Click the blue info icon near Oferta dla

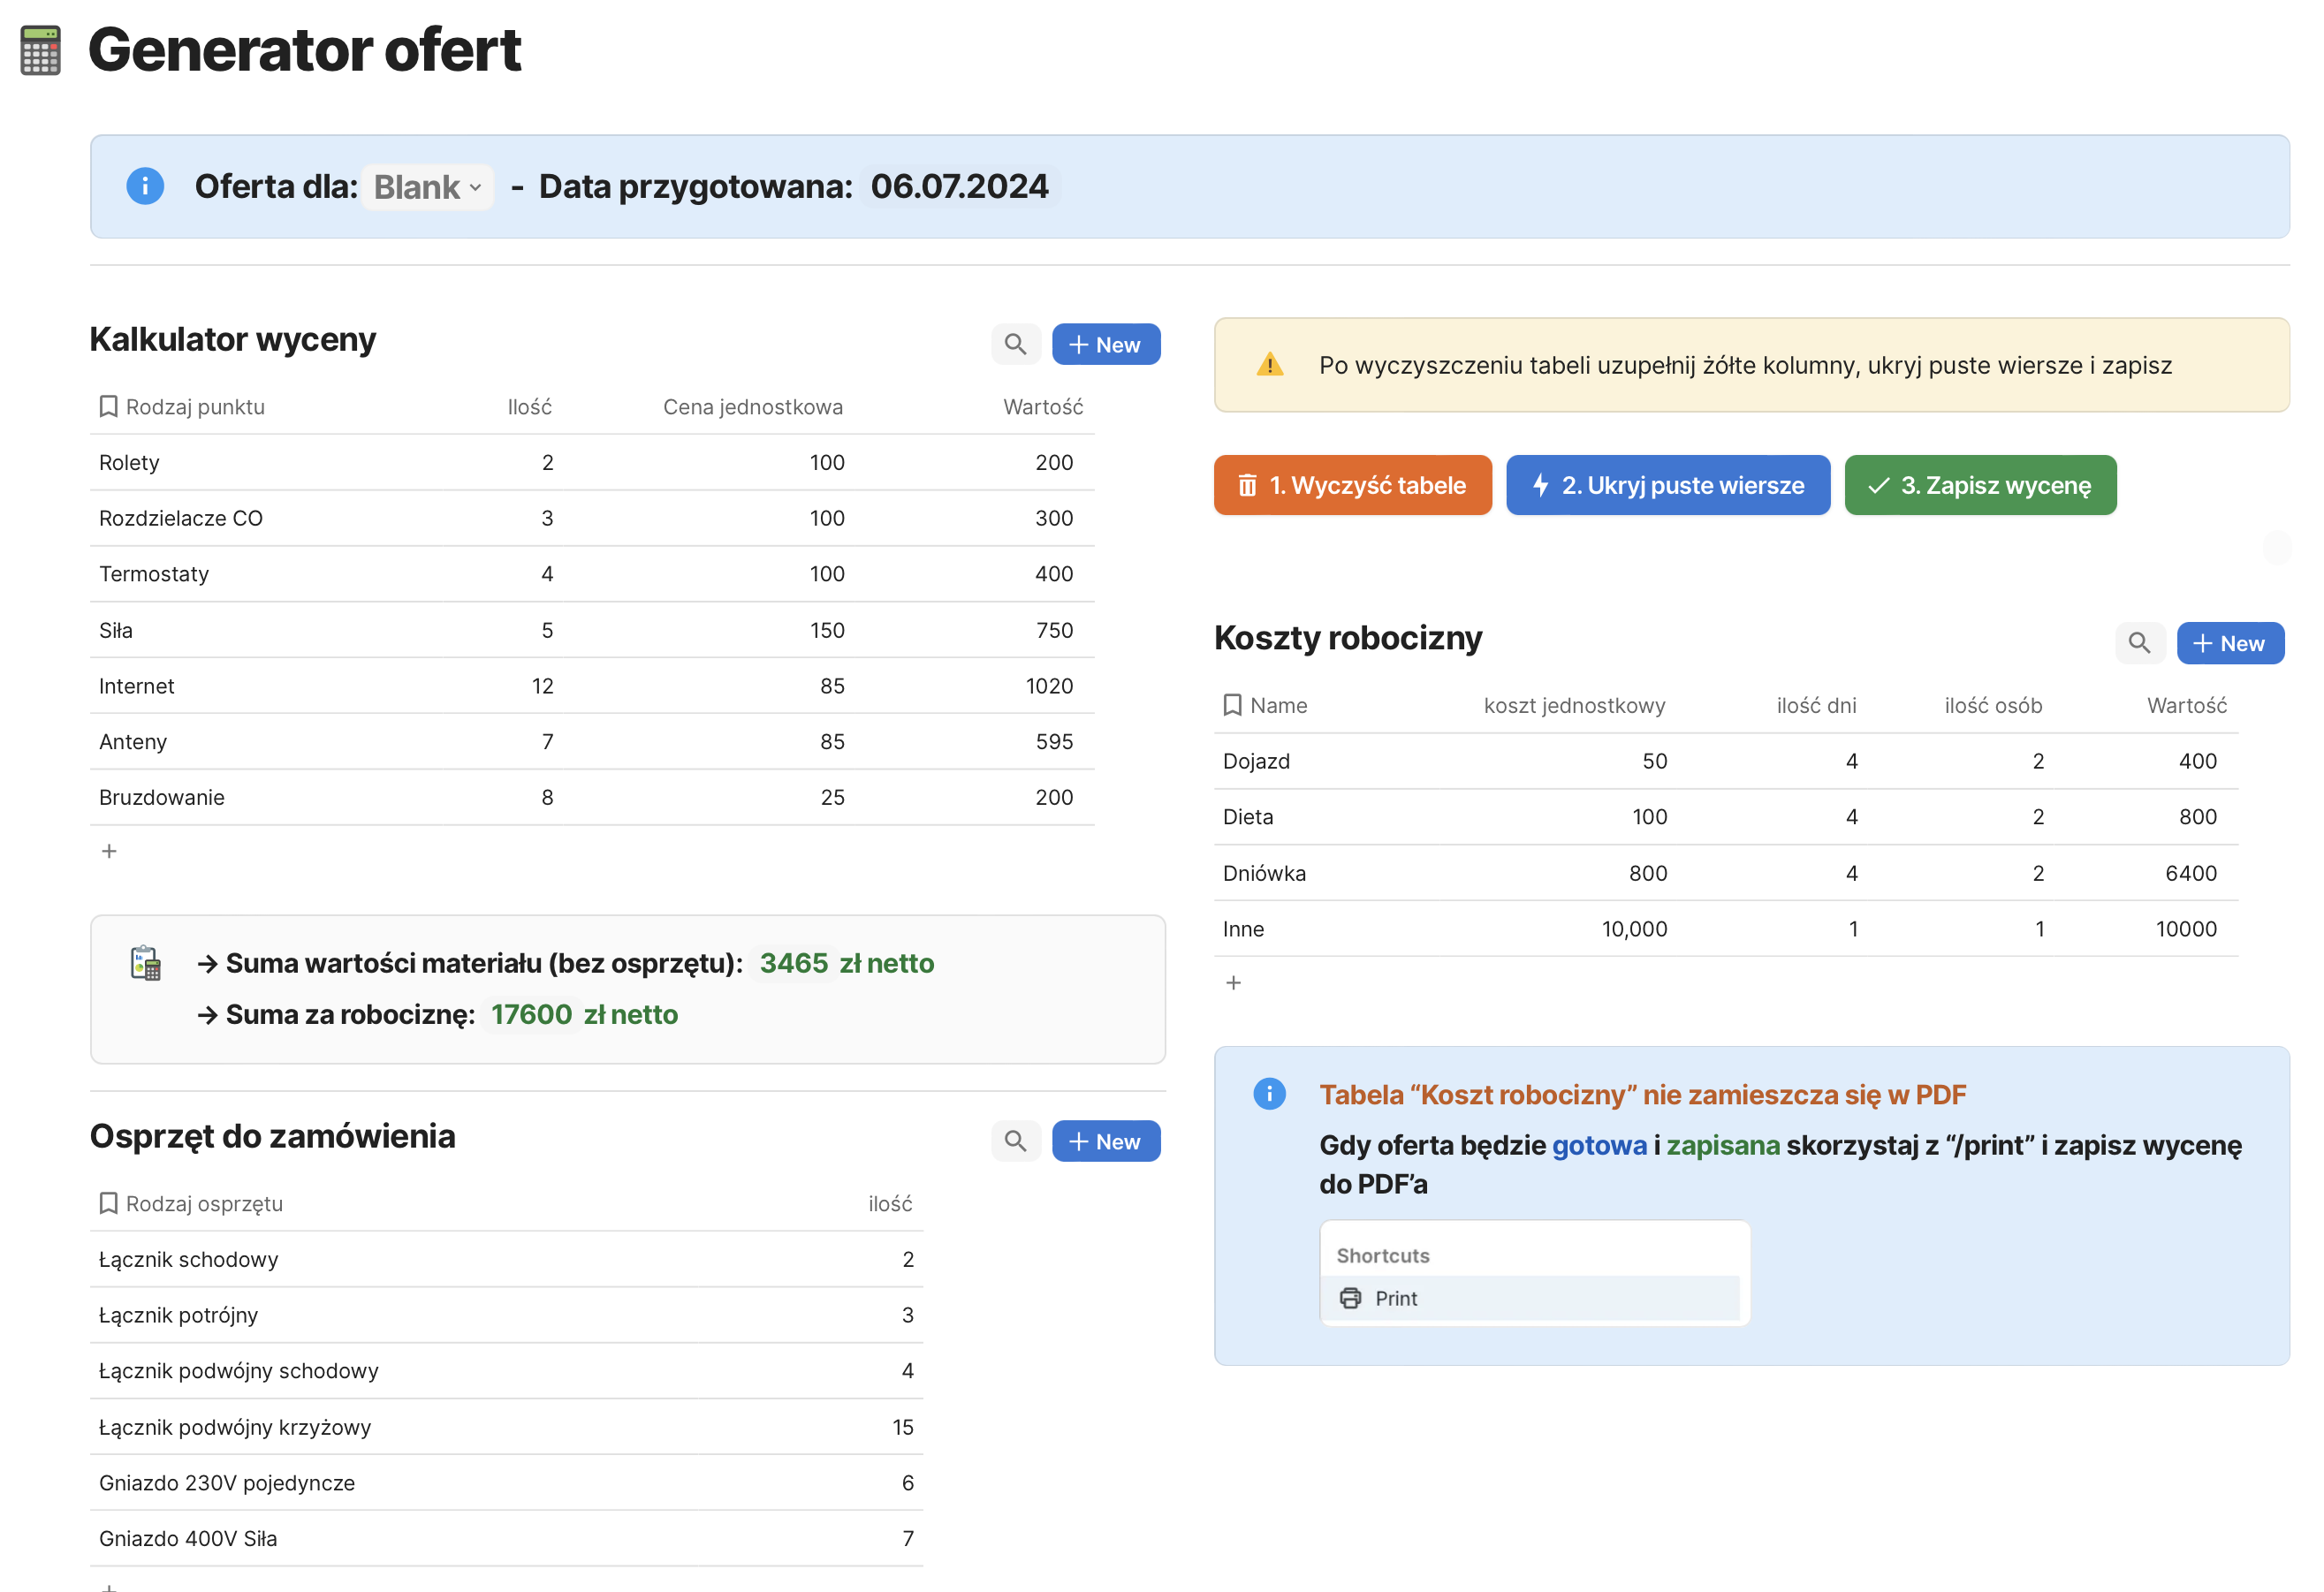click(145, 186)
